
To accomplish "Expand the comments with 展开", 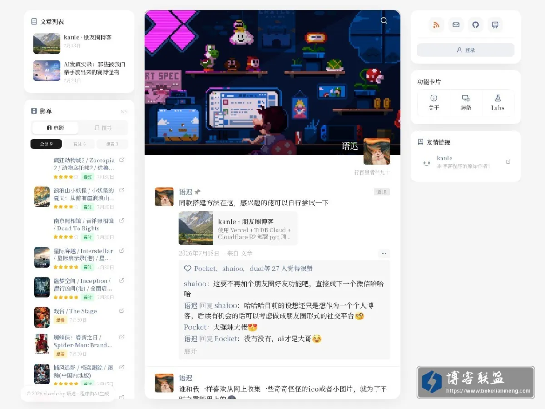I will tap(190, 351).
